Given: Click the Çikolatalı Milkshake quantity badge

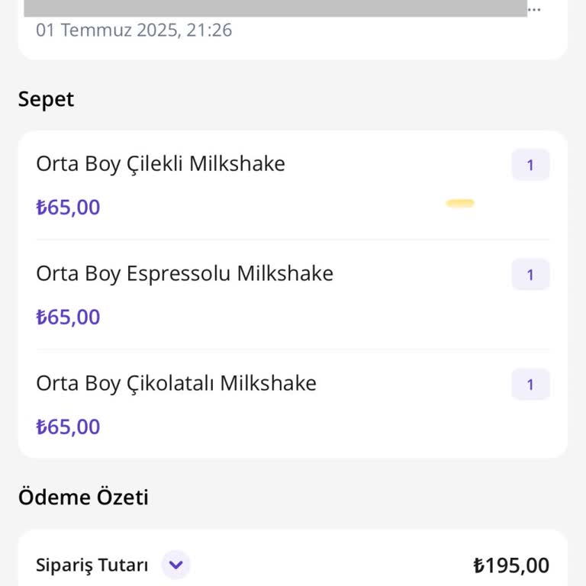Looking at the screenshot, I should click(530, 385).
